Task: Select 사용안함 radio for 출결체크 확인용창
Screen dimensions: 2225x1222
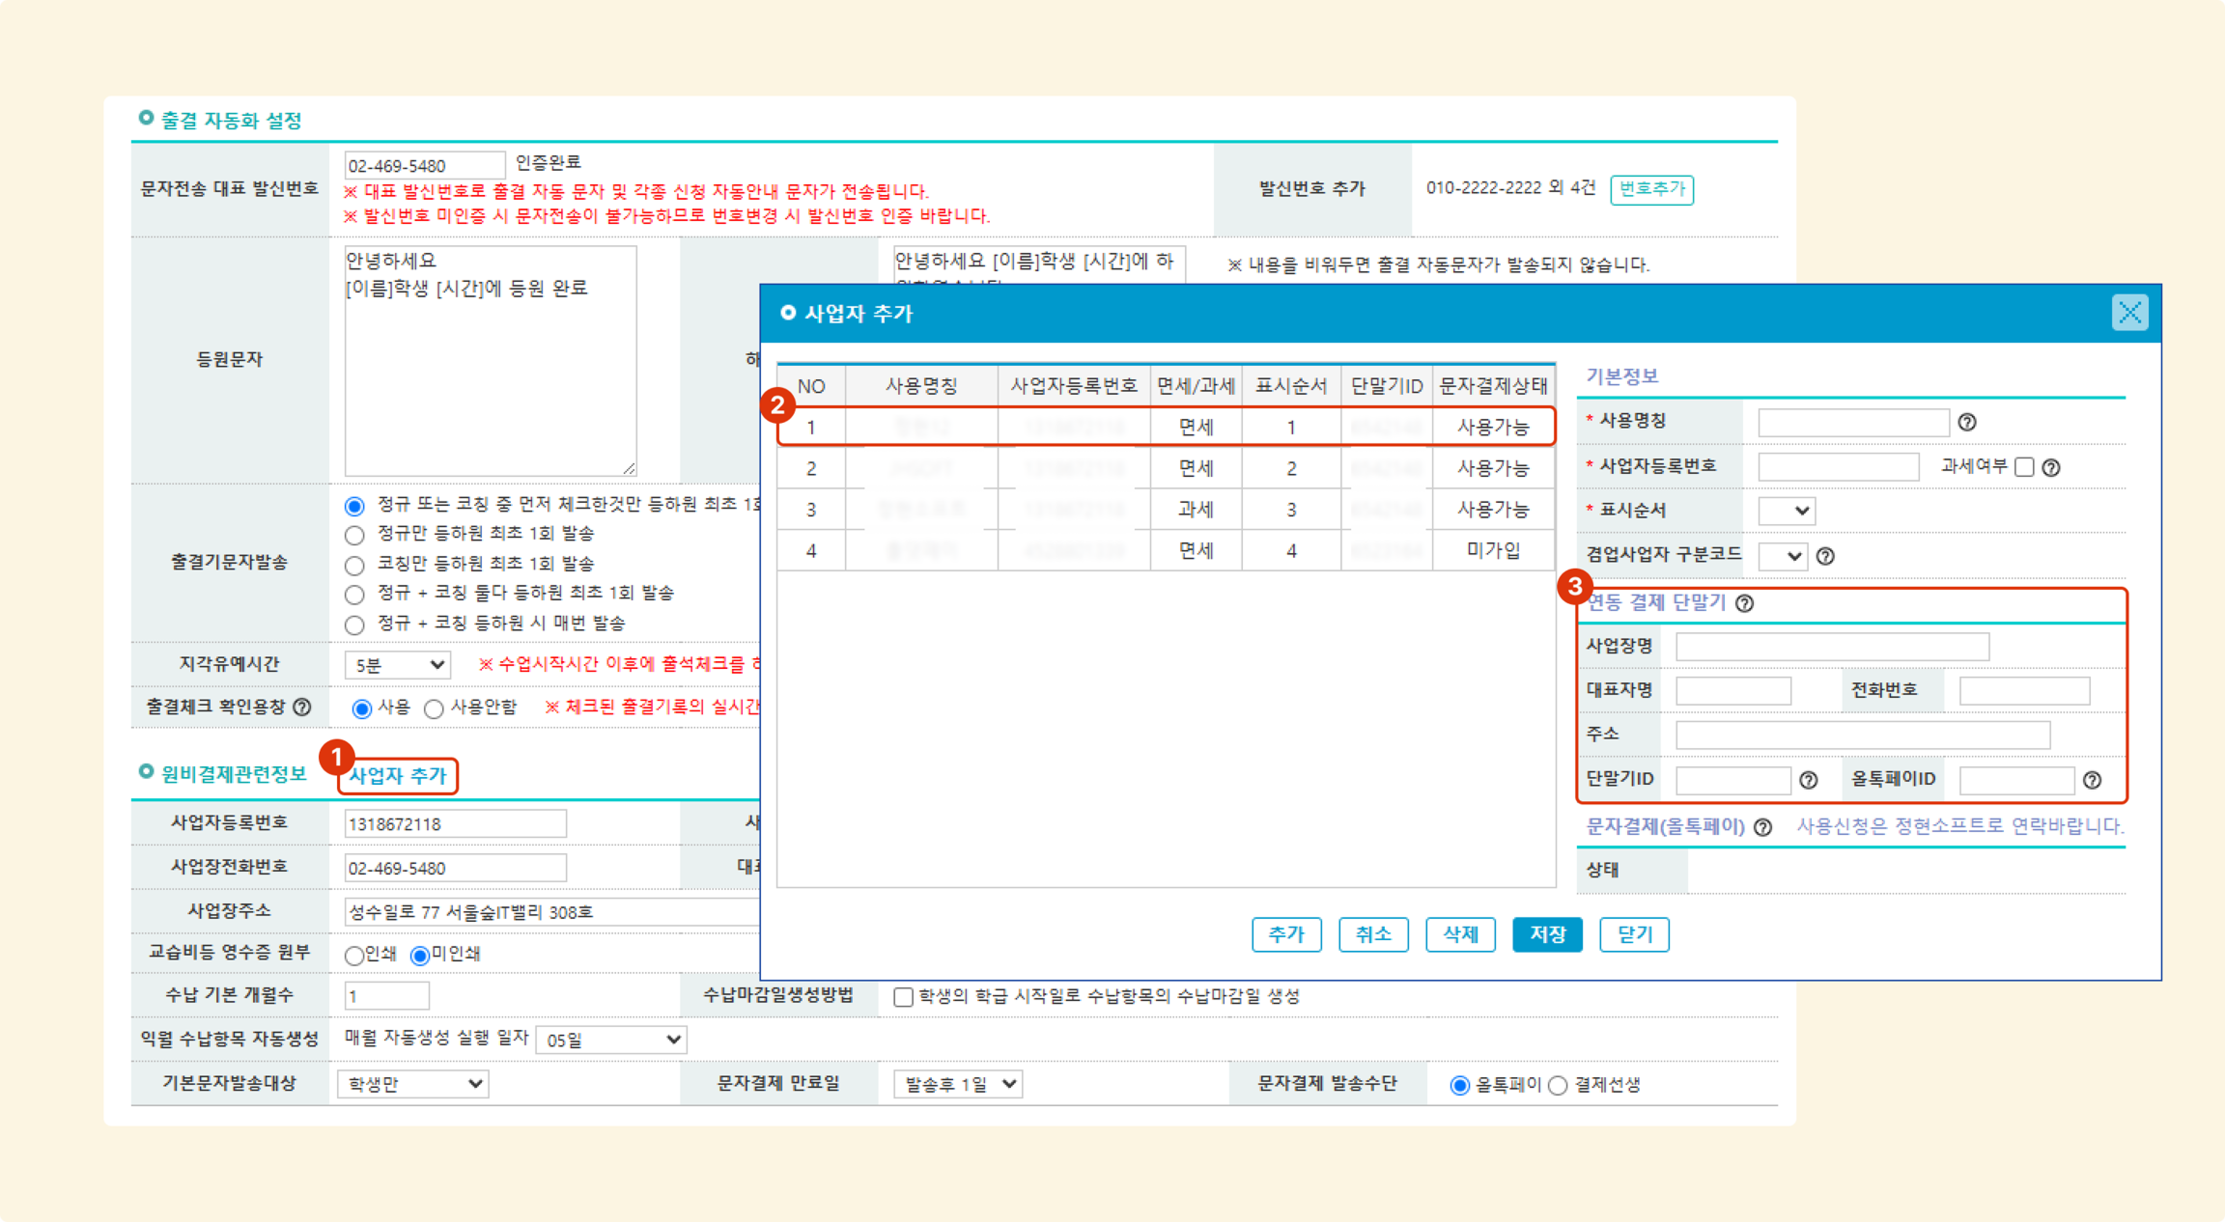Action: point(434,709)
